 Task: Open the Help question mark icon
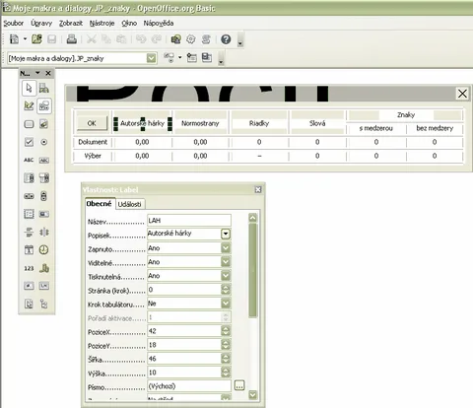[226, 39]
